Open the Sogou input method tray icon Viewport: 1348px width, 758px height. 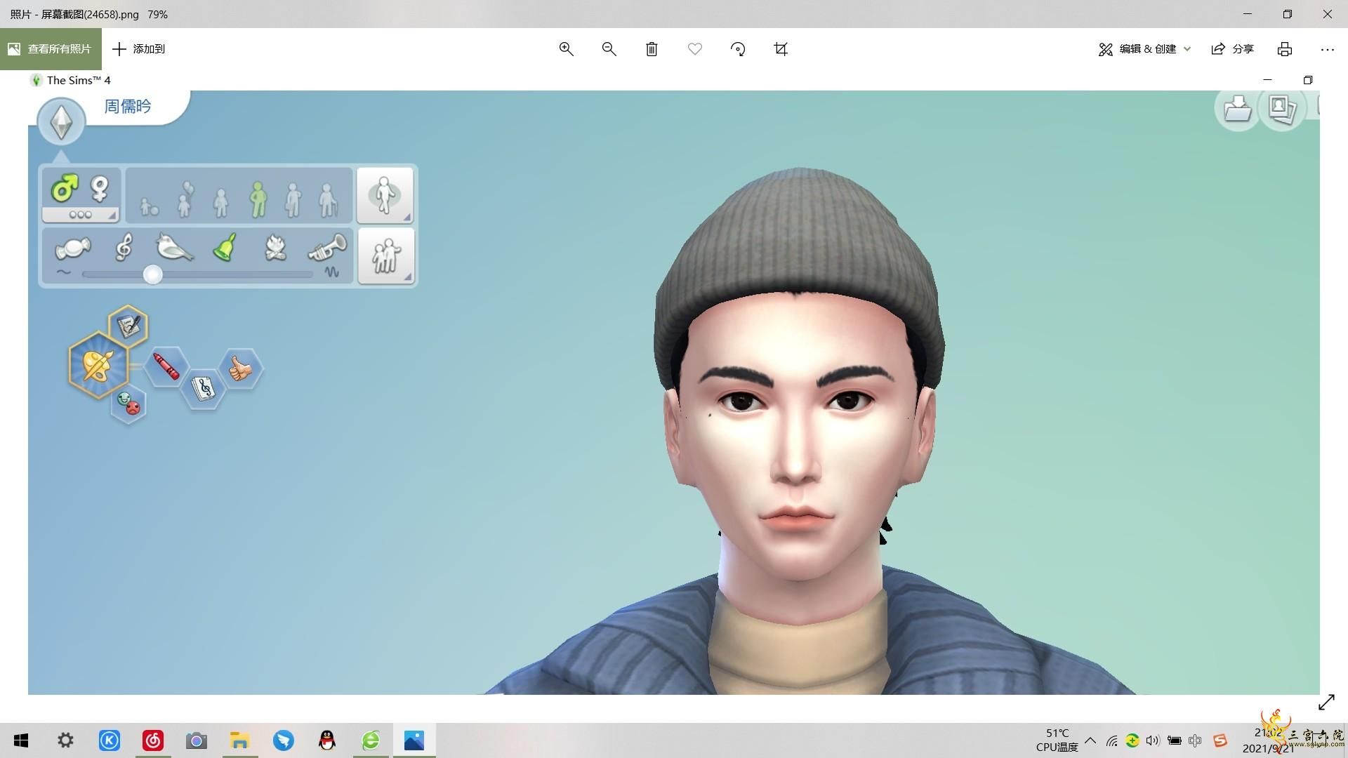[1220, 740]
